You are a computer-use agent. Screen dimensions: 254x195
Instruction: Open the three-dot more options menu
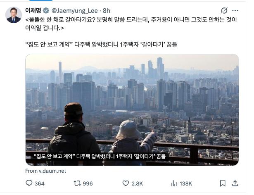(x=235, y=11)
